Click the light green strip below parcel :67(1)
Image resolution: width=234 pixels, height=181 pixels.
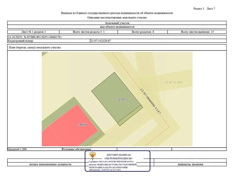point(130,115)
